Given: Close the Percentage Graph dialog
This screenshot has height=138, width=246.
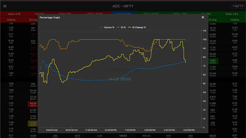Looking at the screenshot, I should [x=203, y=17].
